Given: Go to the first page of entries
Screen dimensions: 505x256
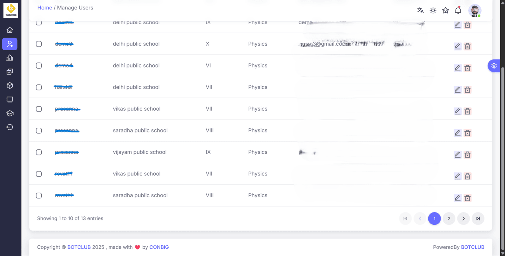Looking at the screenshot, I should coord(405,218).
